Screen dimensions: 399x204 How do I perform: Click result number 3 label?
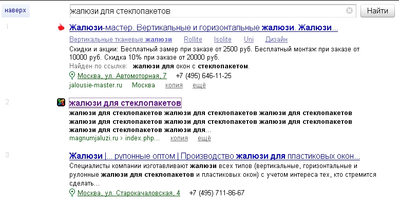[x=7, y=155]
